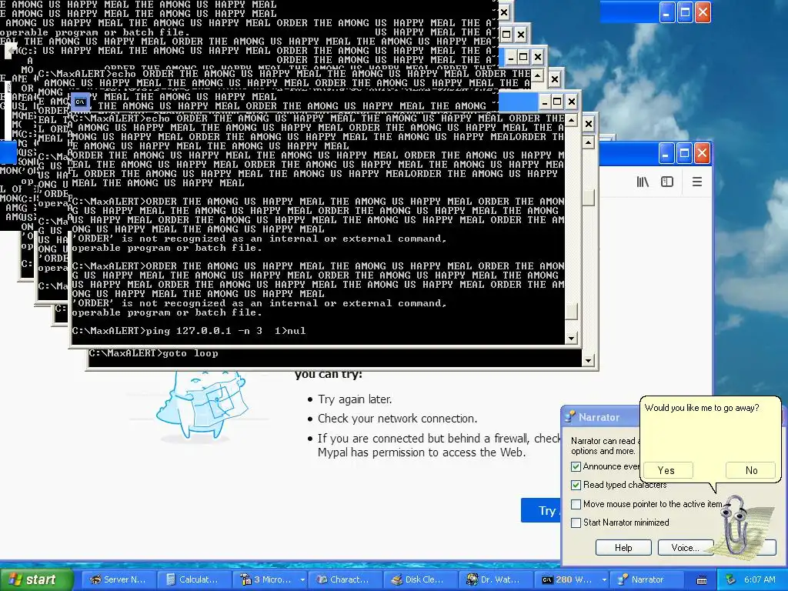The width and height of the screenshot is (788, 591).
Task: Minimize the Mypal browser window
Action: (x=666, y=153)
